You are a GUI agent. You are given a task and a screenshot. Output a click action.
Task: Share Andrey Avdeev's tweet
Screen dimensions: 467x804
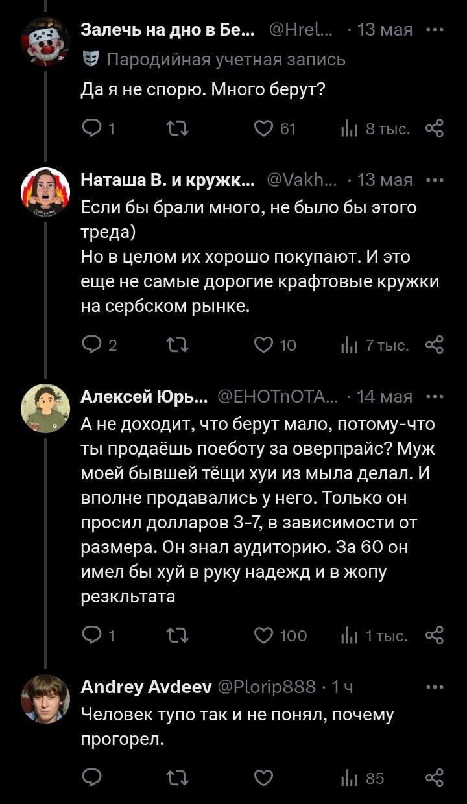point(434,777)
